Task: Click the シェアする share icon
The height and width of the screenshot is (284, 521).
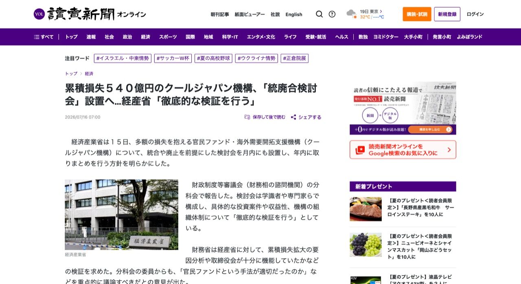Action: pyautogui.click(x=293, y=117)
